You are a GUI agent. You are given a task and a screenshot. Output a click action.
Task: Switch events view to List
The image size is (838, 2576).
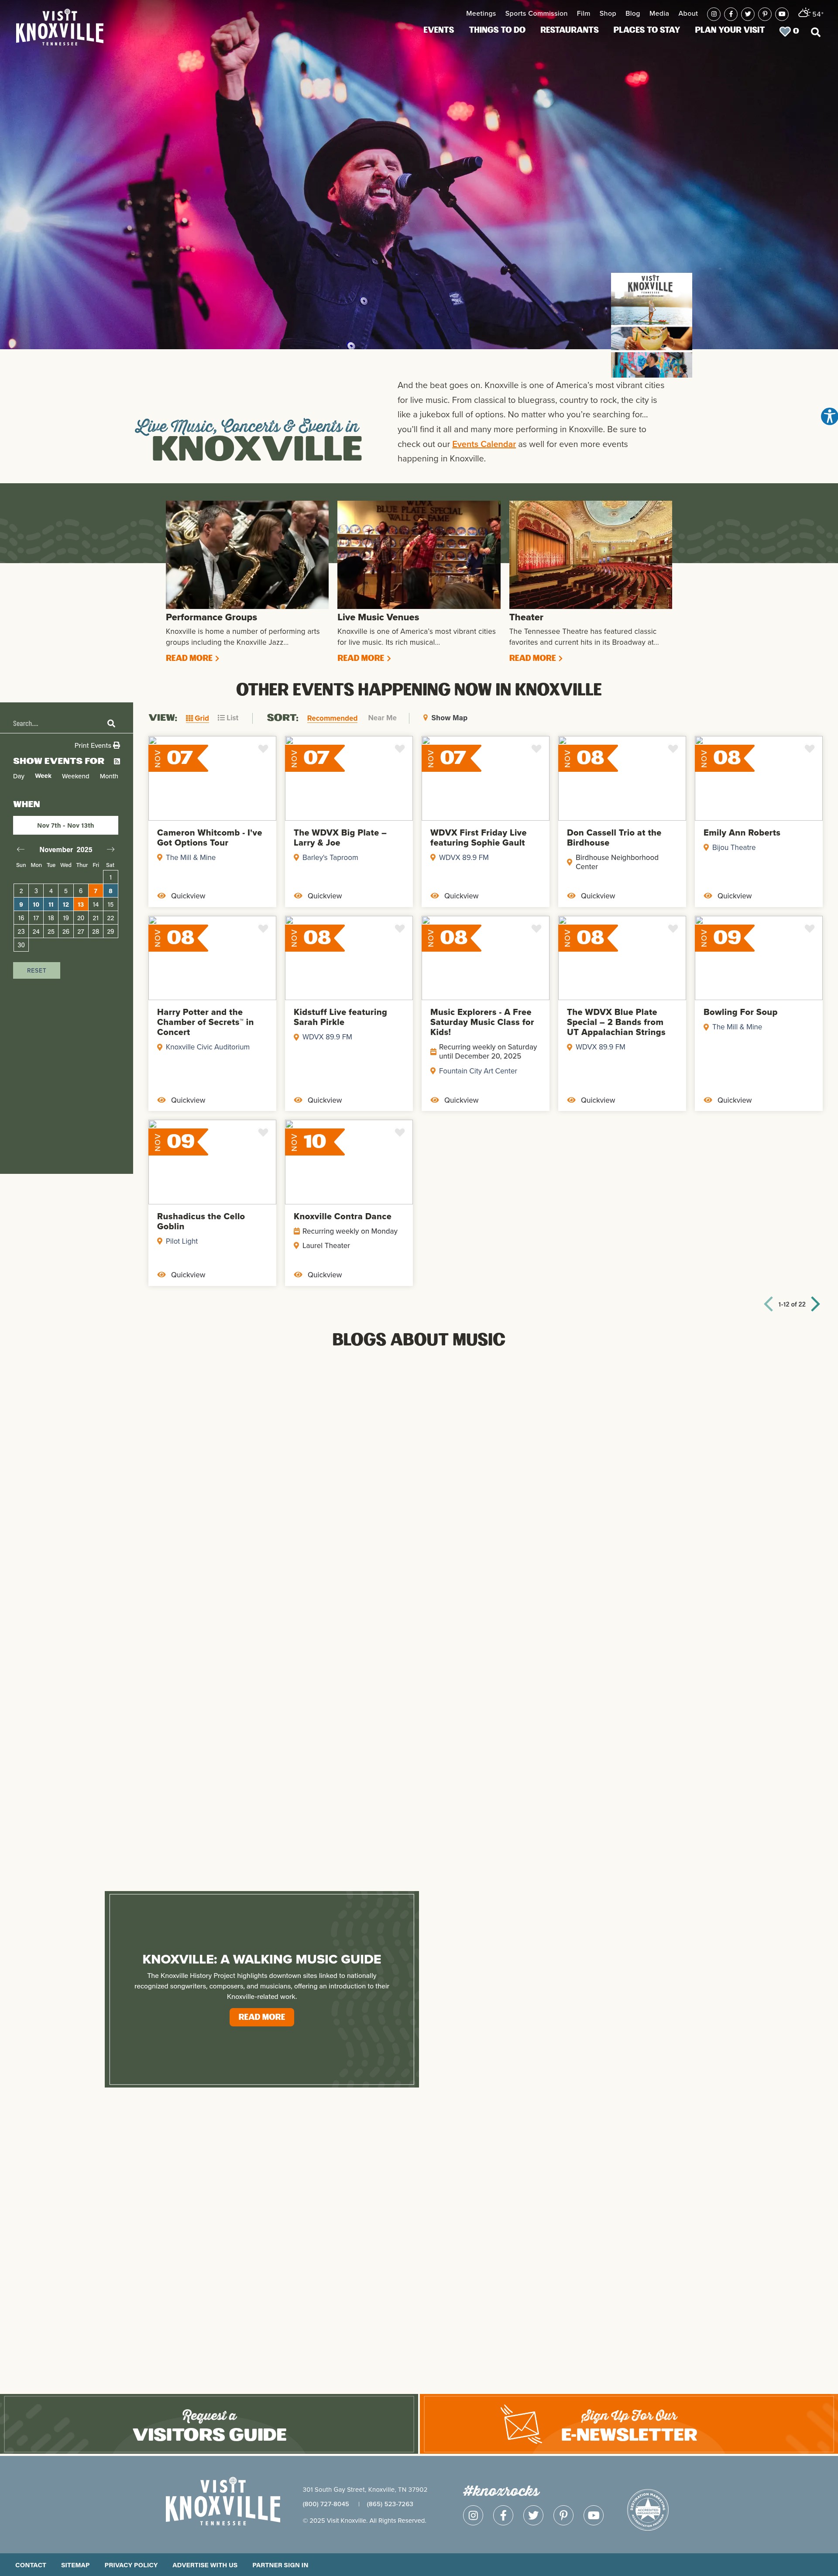(228, 718)
